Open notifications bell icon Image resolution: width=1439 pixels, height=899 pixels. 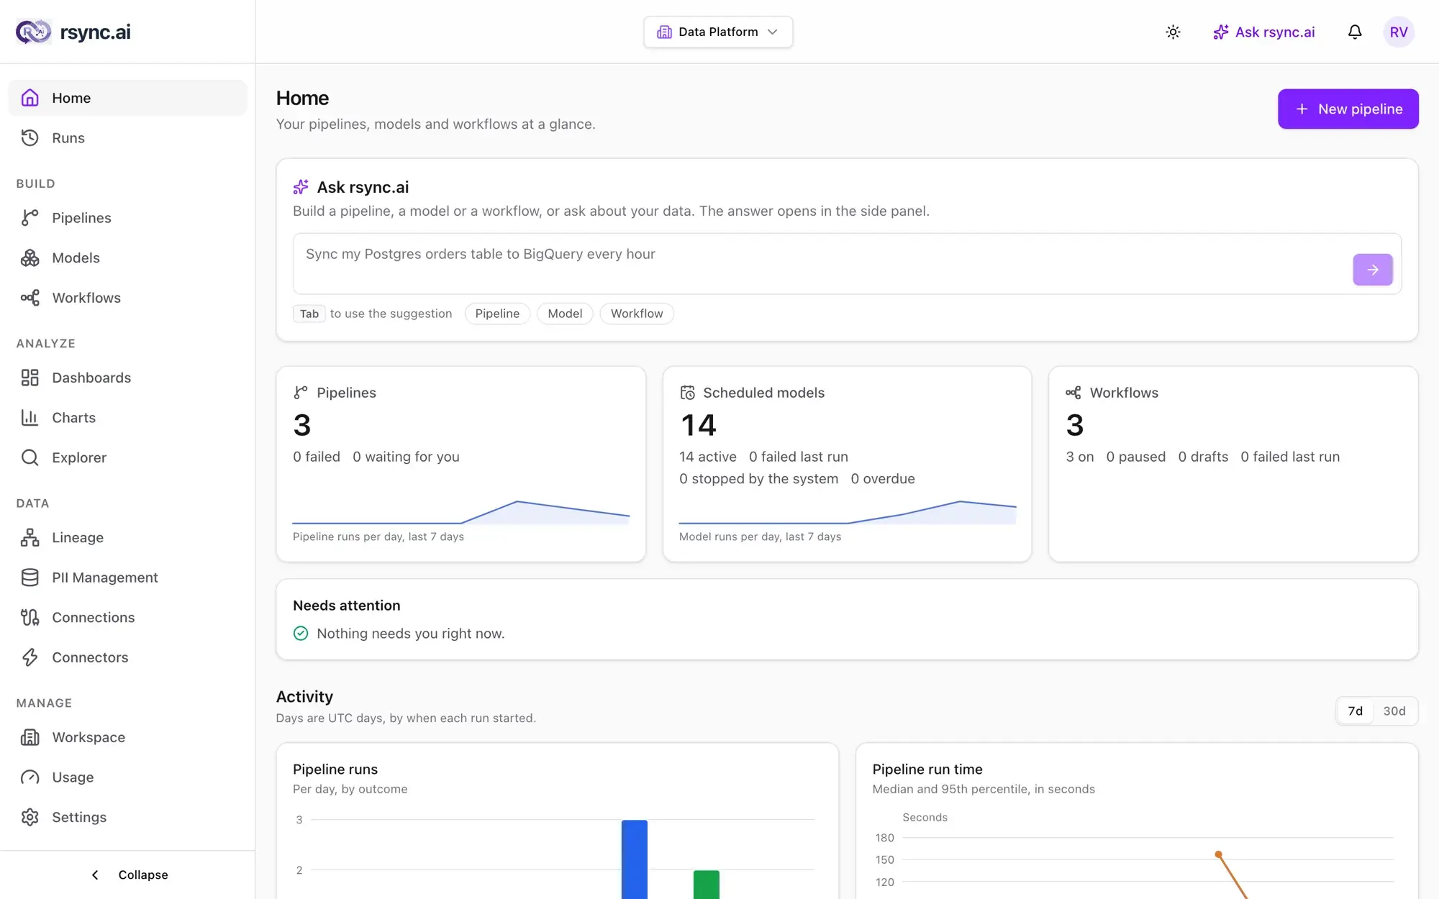point(1355,32)
